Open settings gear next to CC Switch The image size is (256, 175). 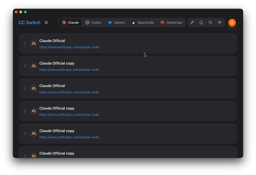pos(46,22)
